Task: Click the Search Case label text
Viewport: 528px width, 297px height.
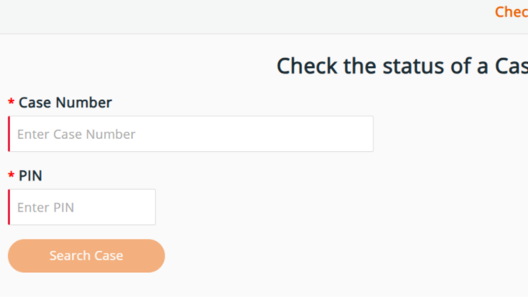Action: click(x=86, y=256)
